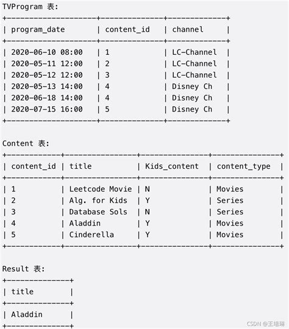Select the 2020-05-13 14:00 program date
The width and height of the screenshot is (289, 329).
(47, 87)
